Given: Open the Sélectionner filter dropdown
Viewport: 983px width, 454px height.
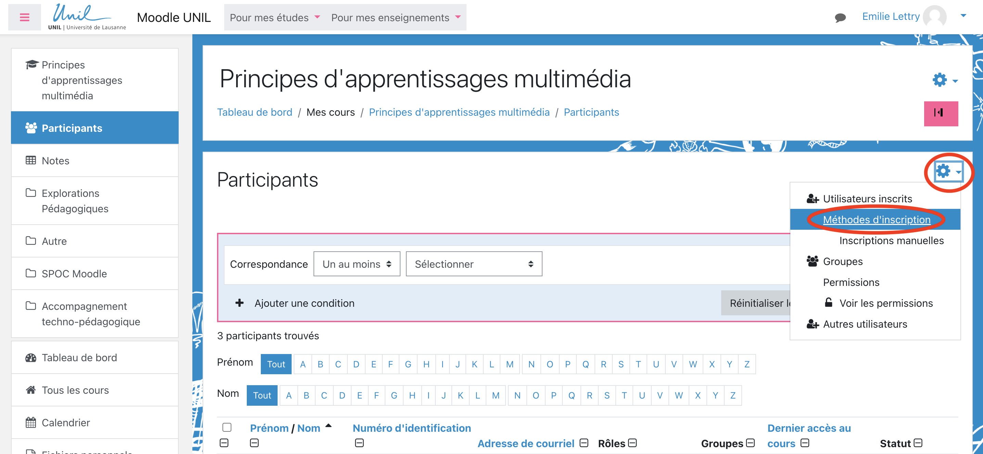Looking at the screenshot, I should (x=474, y=264).
